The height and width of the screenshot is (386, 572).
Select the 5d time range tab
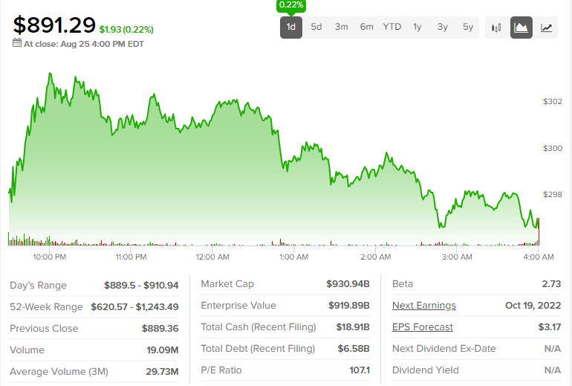tap(316, 27)
